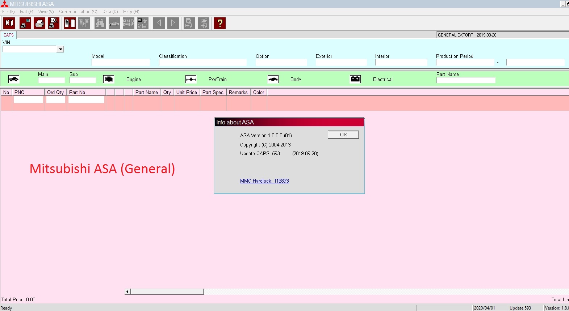Click the Ord Qty column header
The width and height of the screenshot is (569, 311).
coord(56,92)
